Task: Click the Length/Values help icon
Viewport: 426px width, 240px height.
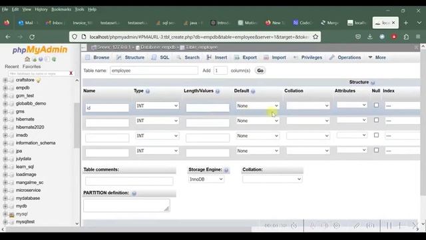Action: pos(218,91)
